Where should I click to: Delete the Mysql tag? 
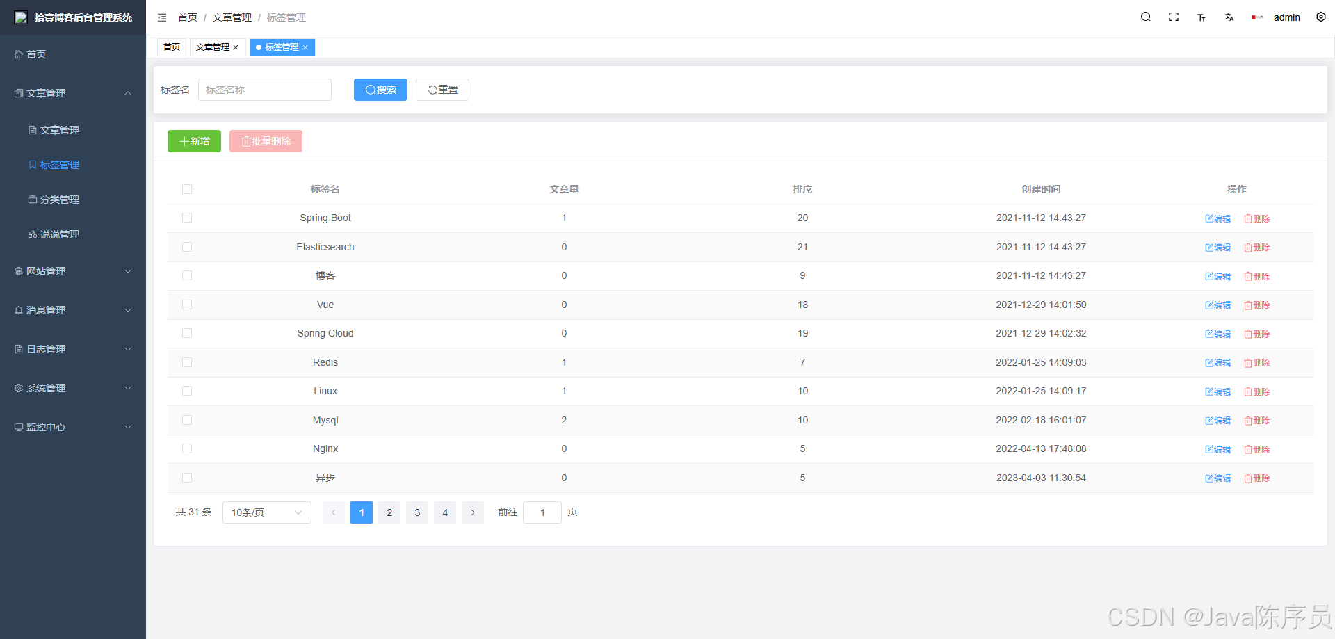click(1257, 421)
